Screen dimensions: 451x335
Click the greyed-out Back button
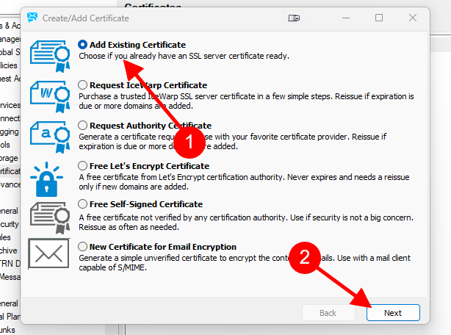click(x=328, y=313)
